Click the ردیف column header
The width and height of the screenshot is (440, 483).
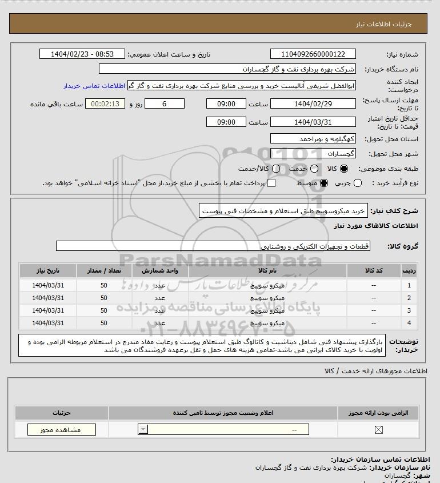(x=409, y=270)
